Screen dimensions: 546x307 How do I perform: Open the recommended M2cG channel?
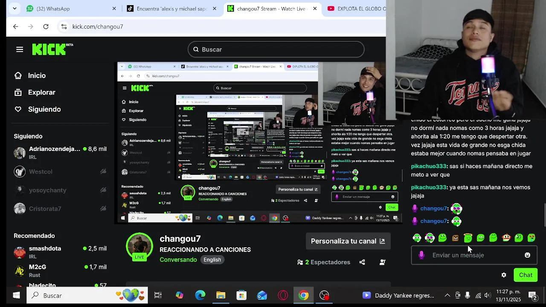pos(60,270)
